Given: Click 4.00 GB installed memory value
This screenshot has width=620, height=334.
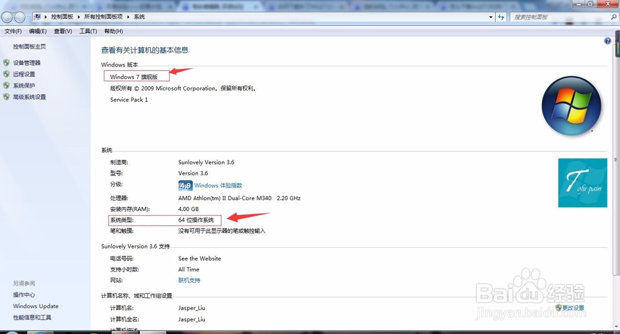Looking at the screenshot, I should click(188, 209).
